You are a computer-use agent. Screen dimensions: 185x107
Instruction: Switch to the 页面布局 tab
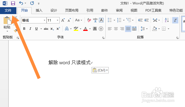coord(72,10)
